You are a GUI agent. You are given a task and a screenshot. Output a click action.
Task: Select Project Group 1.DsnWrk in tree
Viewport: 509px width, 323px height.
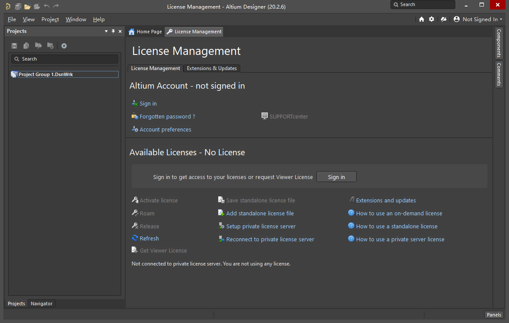point(45,74)
